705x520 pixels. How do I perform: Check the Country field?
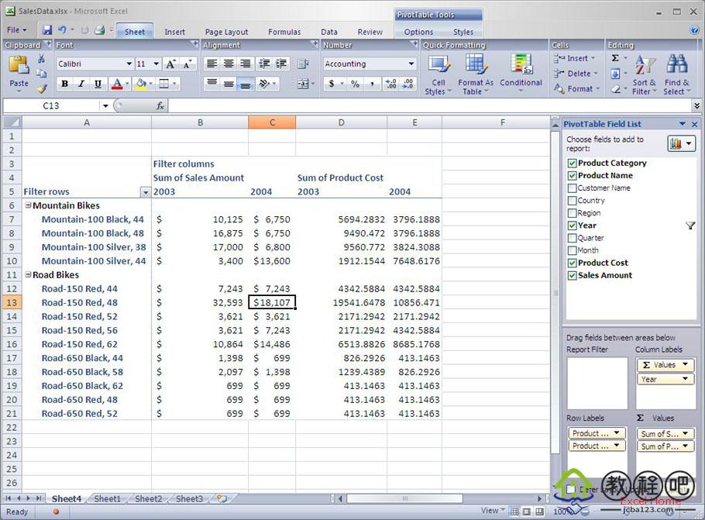(x=572, y=201)
